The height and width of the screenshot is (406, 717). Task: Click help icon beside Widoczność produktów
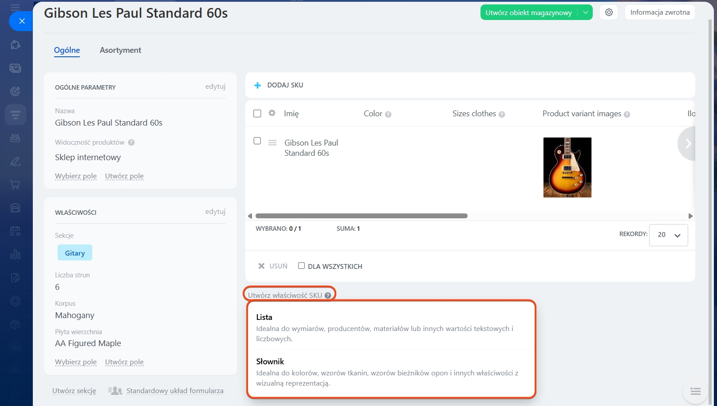click(x=131, y=142)
